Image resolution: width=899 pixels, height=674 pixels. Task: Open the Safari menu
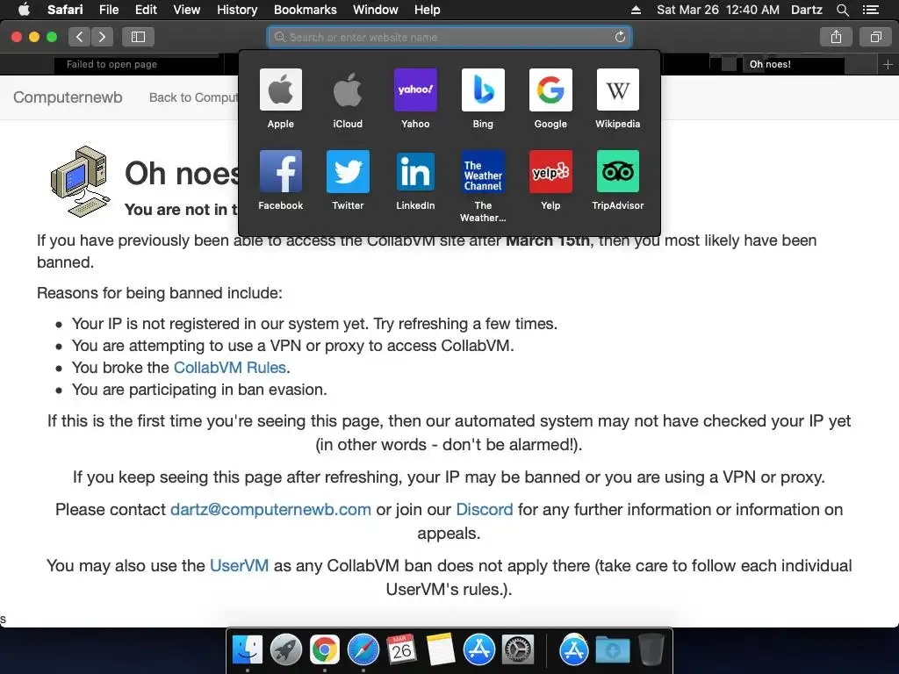pos(65,10)
